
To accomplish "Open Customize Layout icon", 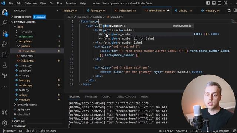I will point(226,3).
